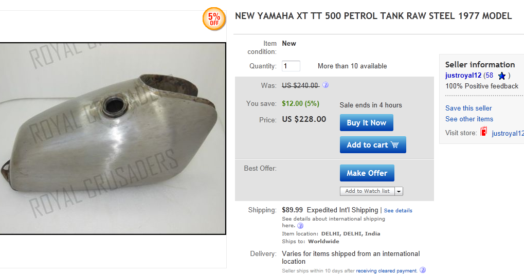Click 'See details' shipping link
Viewport: 524px width, 274px height.
point(398,210)
